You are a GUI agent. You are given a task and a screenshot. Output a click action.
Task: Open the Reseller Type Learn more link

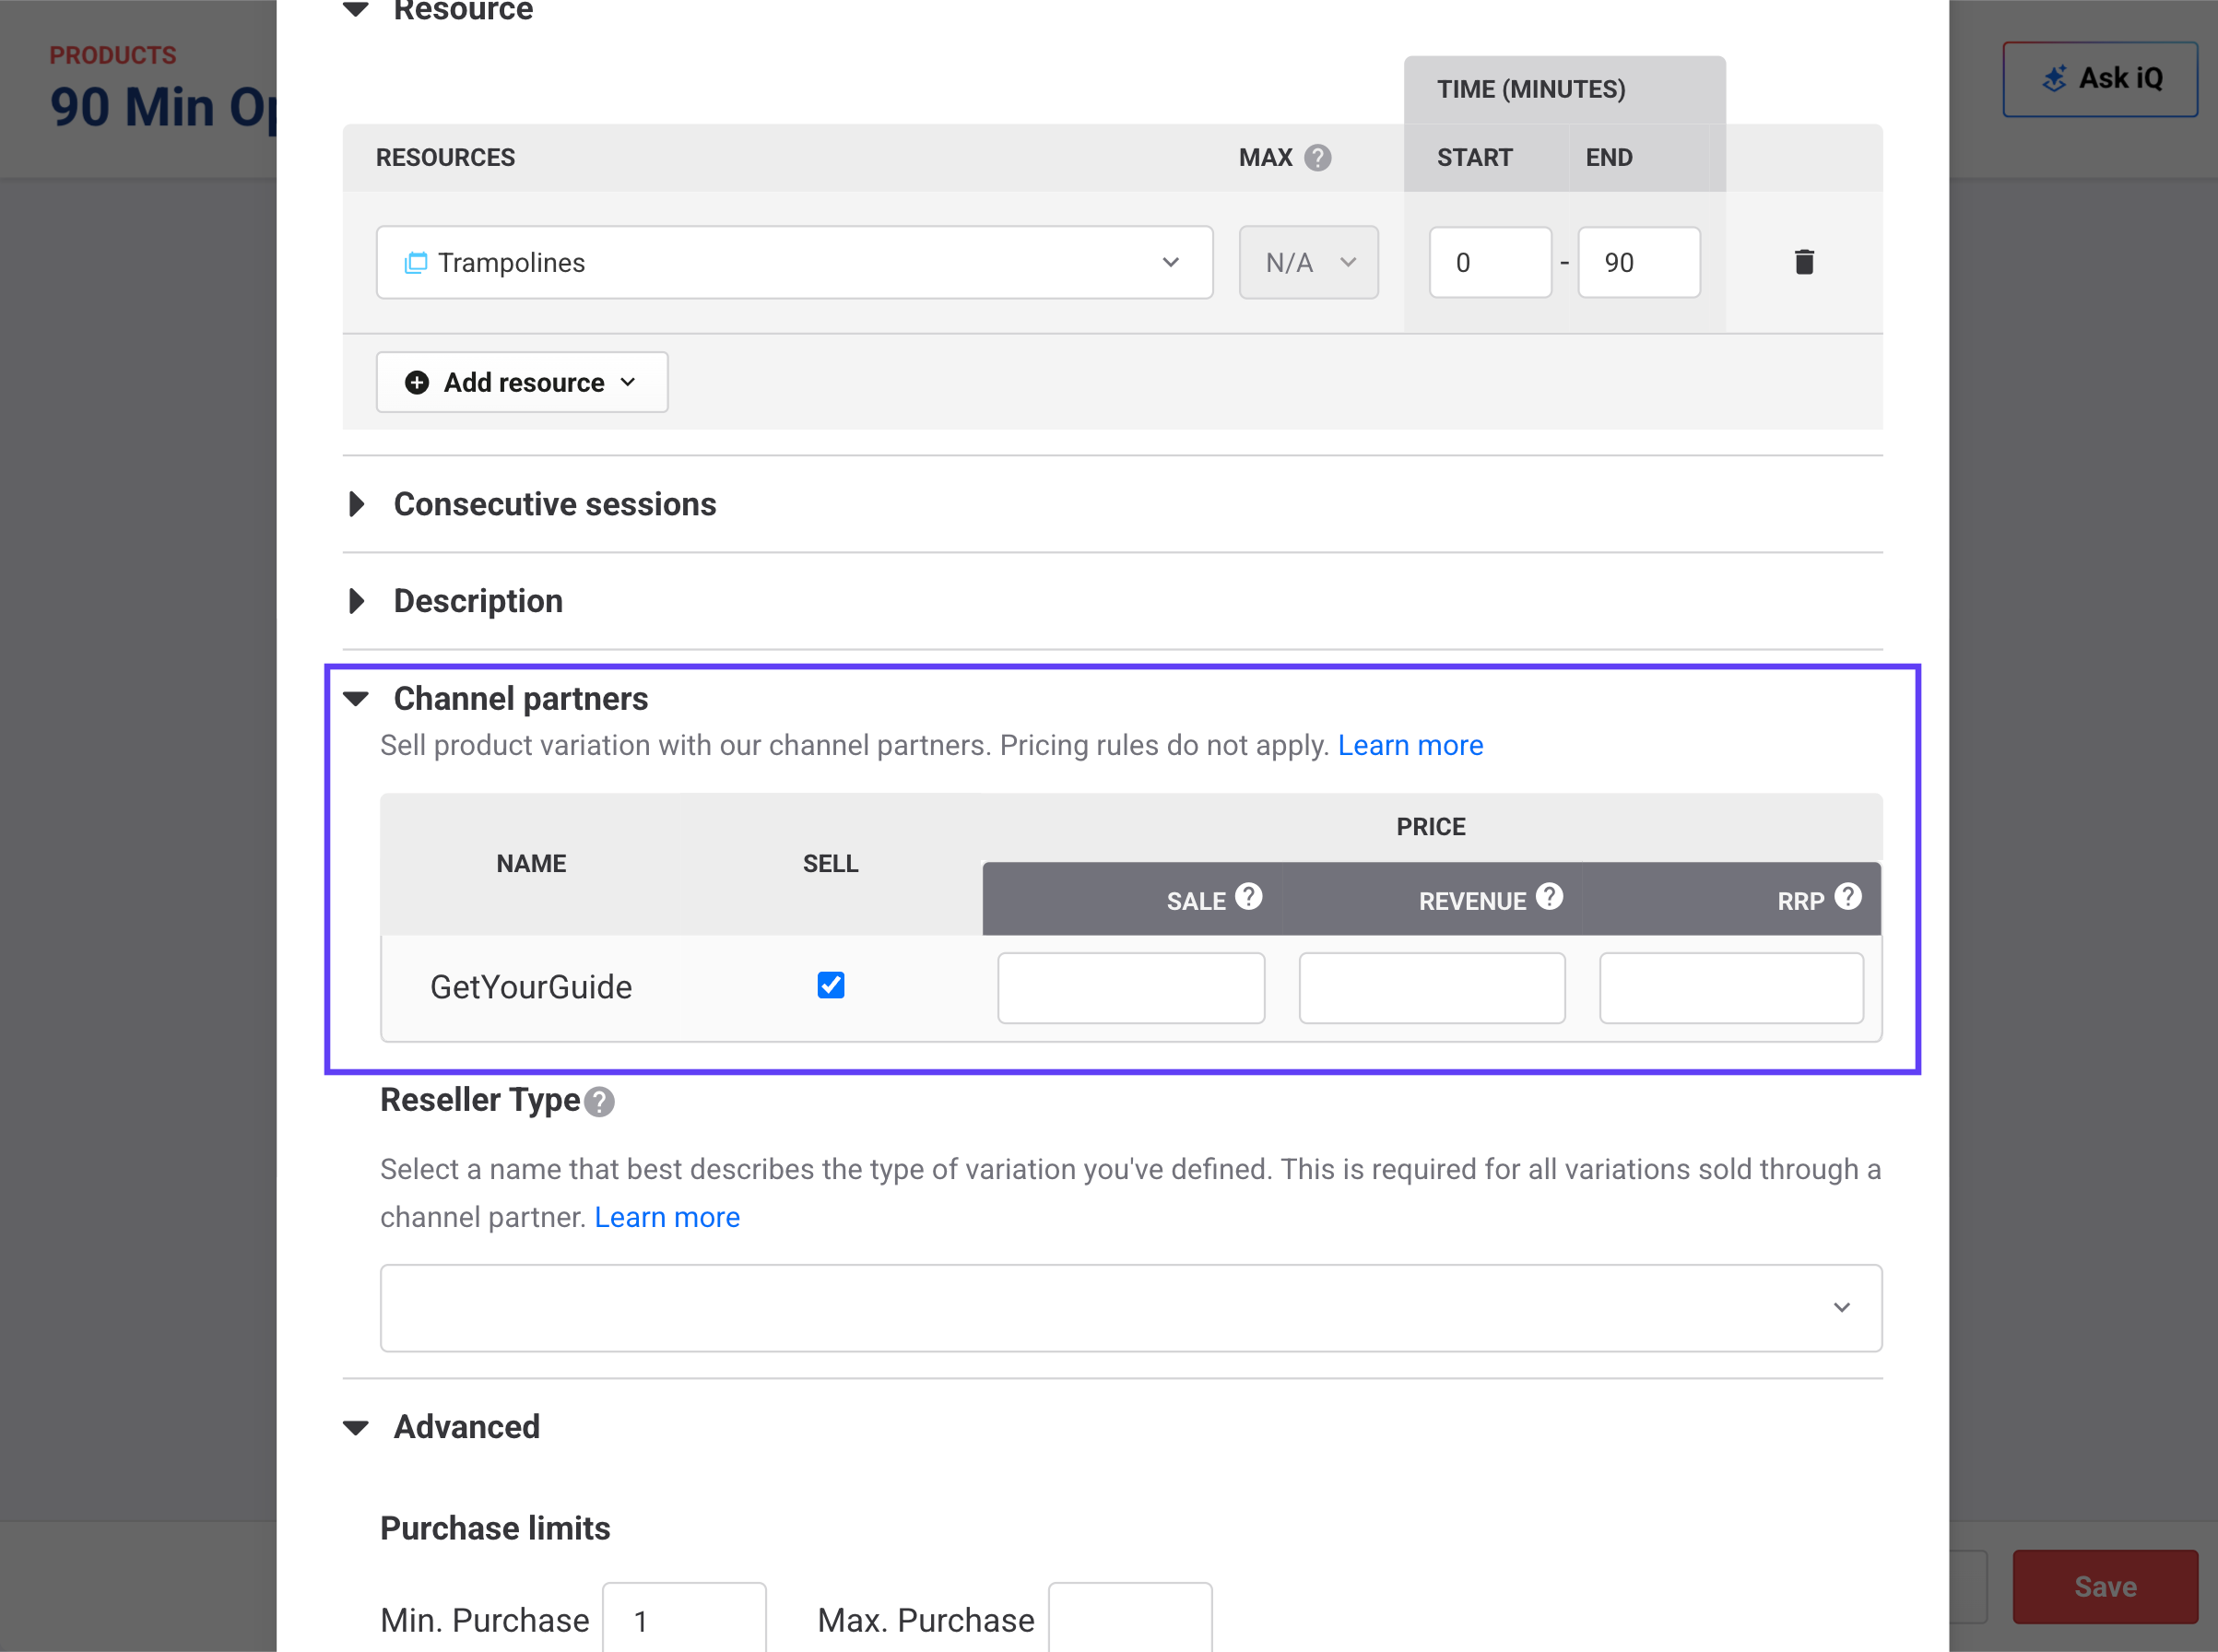click(x=667, y=1217)
